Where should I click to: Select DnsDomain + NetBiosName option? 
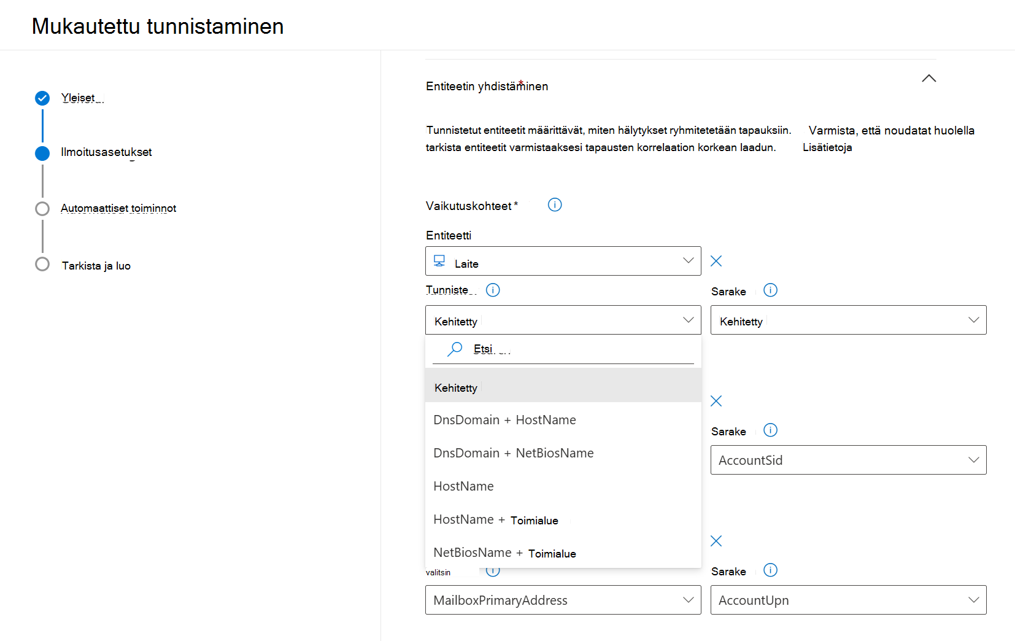pos(513,453)
